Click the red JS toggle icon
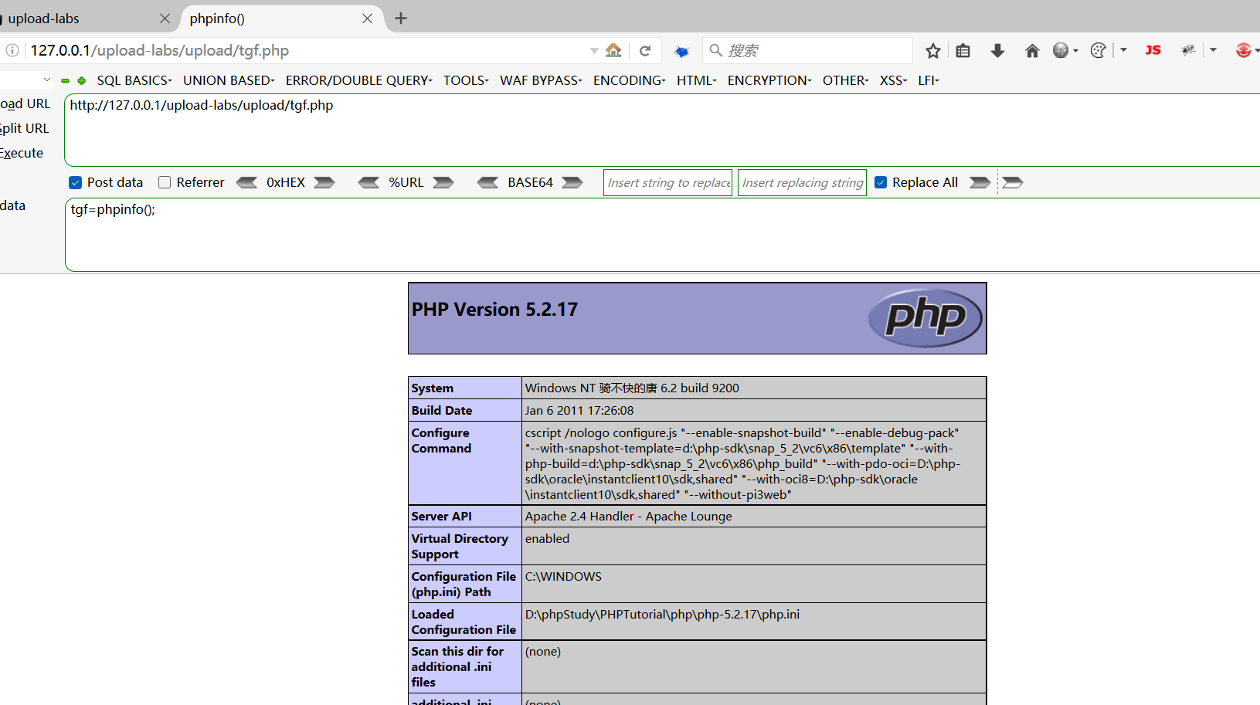The width and height of the screenshot is (1260, 705). (x=1153, y=50)
